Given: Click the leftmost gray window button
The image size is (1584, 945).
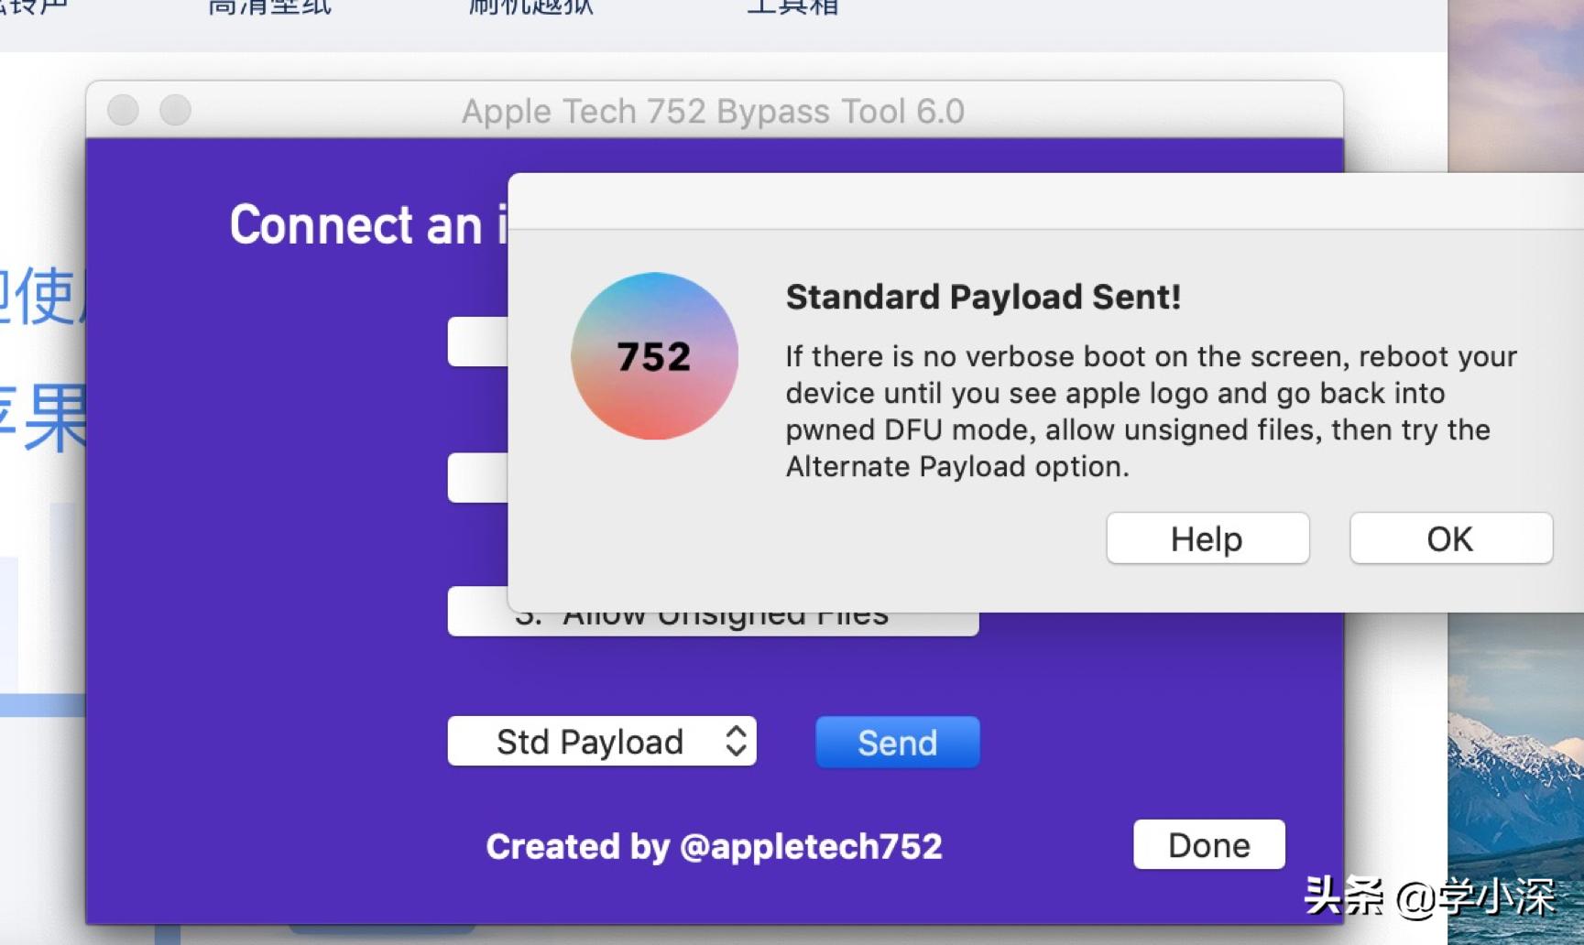Looking at the screenshot, I should [x=123, y=110].
